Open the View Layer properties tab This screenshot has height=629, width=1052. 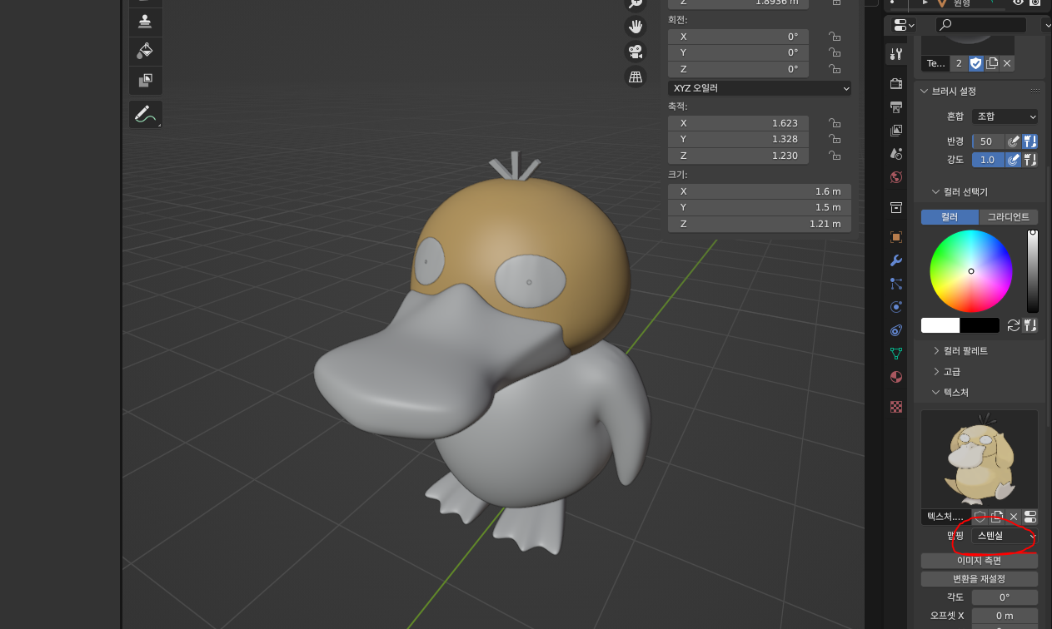click(x=896, y=130)
